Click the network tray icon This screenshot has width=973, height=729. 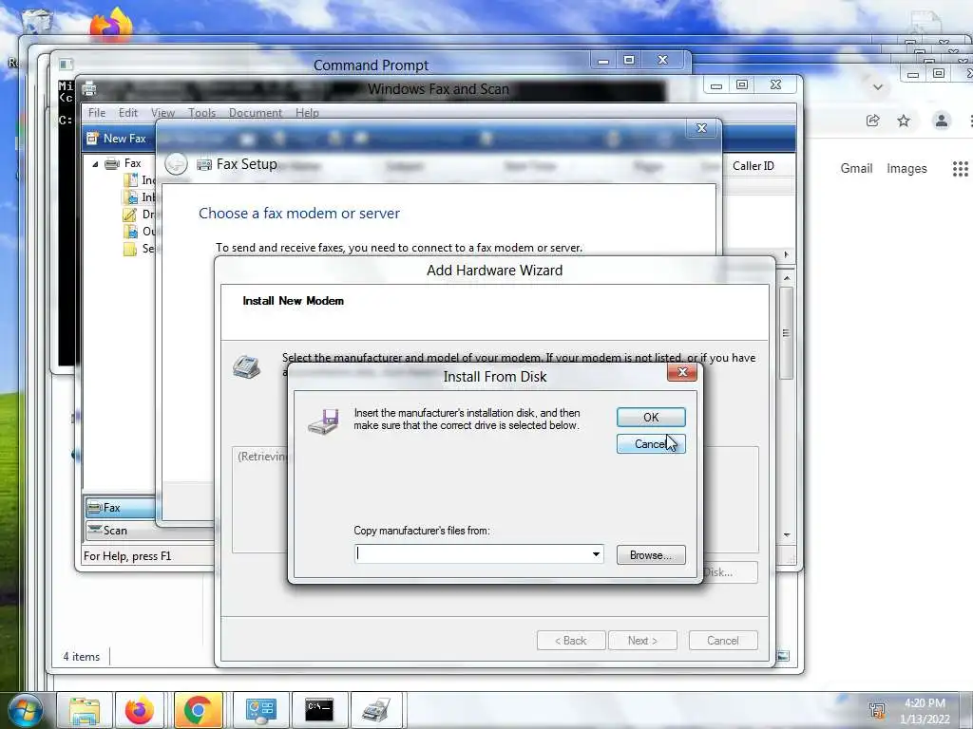877,710
